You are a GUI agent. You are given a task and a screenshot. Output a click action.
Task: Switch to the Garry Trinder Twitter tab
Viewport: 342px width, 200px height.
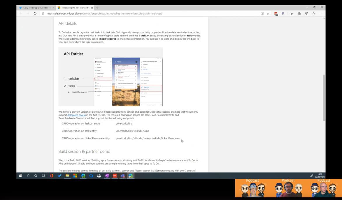36,8
